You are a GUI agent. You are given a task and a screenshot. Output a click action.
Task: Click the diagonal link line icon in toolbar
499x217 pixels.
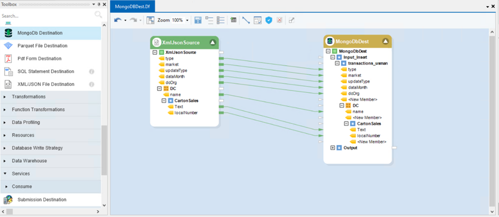tap(246, 20)
